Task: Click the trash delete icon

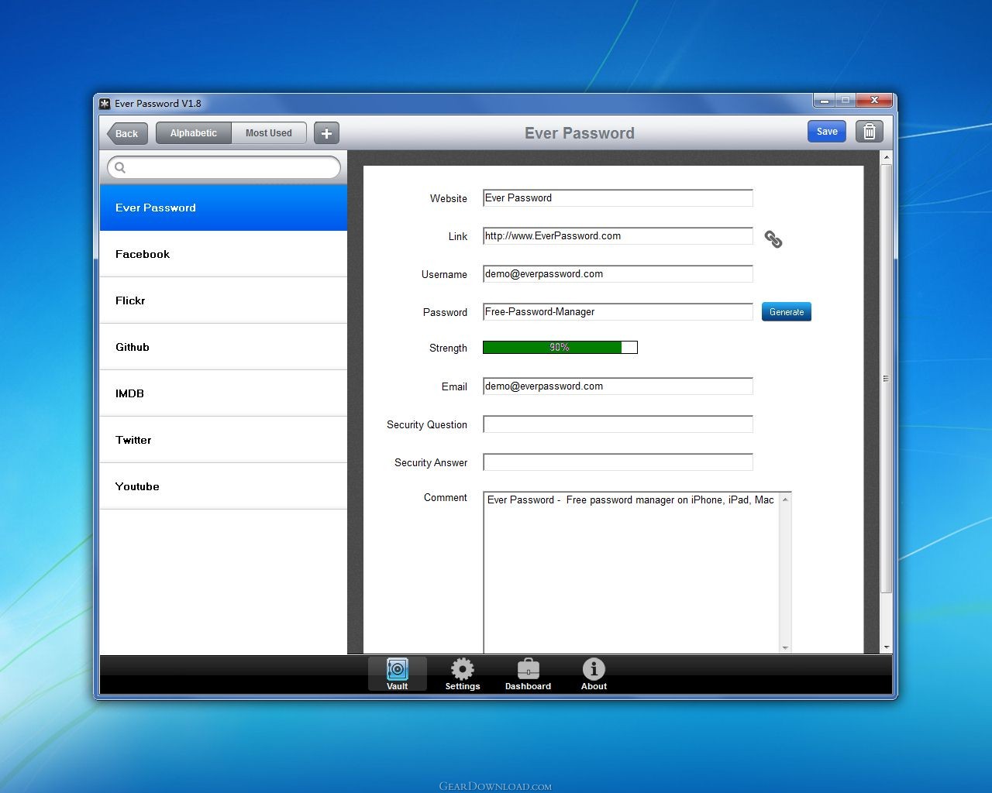Action: (869, 132)
